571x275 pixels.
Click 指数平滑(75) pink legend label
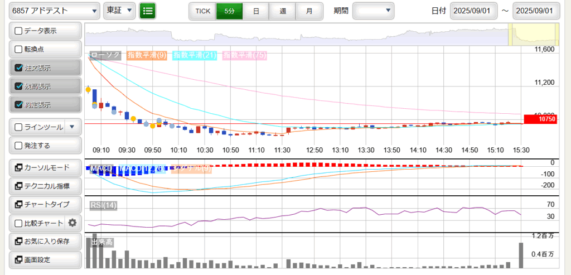(245, 55)
